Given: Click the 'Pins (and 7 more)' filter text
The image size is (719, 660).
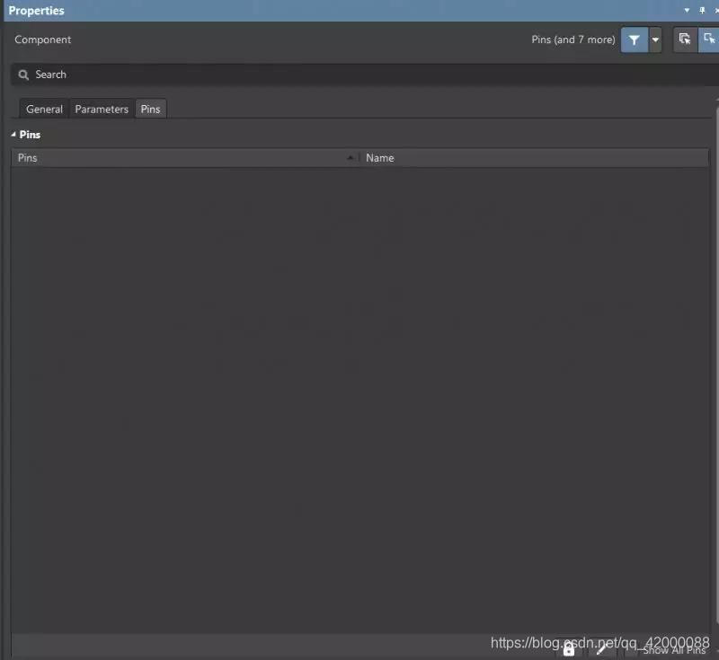Looking at the screenshot, I should [x=573, y=40].
